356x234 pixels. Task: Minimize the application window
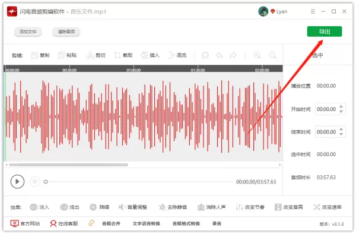tap(323, 11)
